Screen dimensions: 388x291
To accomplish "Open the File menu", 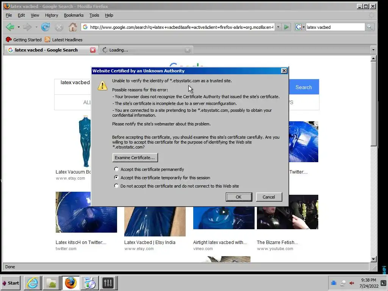I will coord(9,15).
